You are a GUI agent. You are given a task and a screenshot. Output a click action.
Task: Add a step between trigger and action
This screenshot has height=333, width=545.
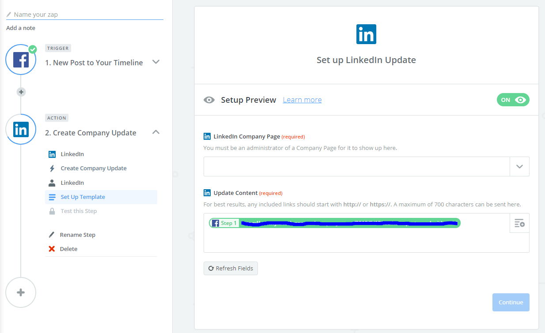pyautogui.click(x=21, y=92)
